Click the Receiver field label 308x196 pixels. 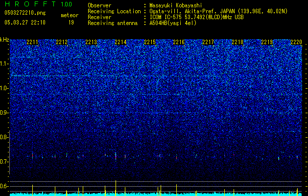tap(99, 17)
